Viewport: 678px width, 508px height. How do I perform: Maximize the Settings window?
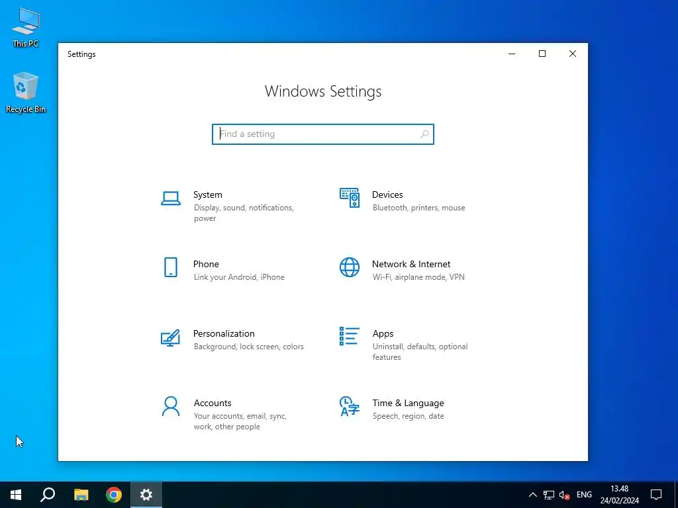(542, 54)
